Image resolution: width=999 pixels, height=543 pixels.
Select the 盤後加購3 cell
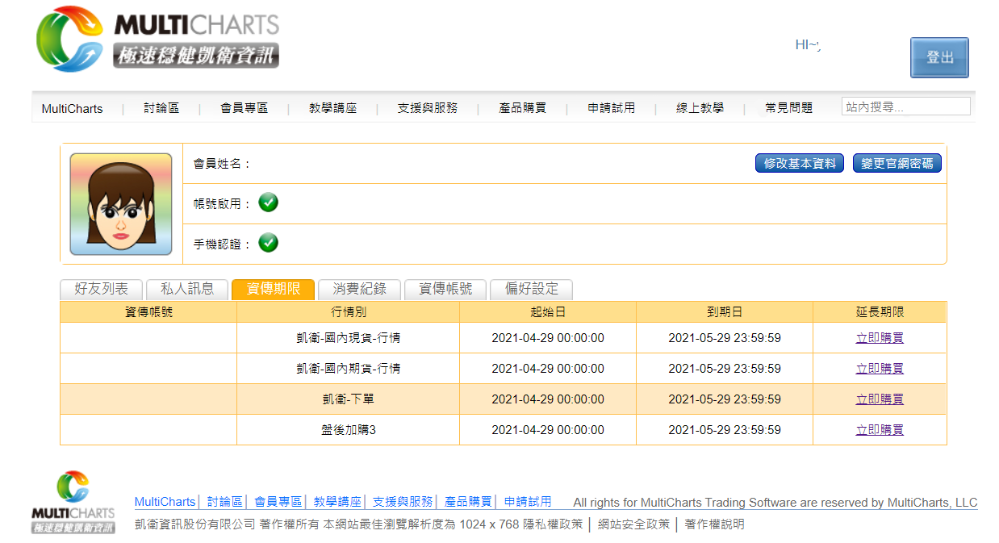tap(348, 430)
